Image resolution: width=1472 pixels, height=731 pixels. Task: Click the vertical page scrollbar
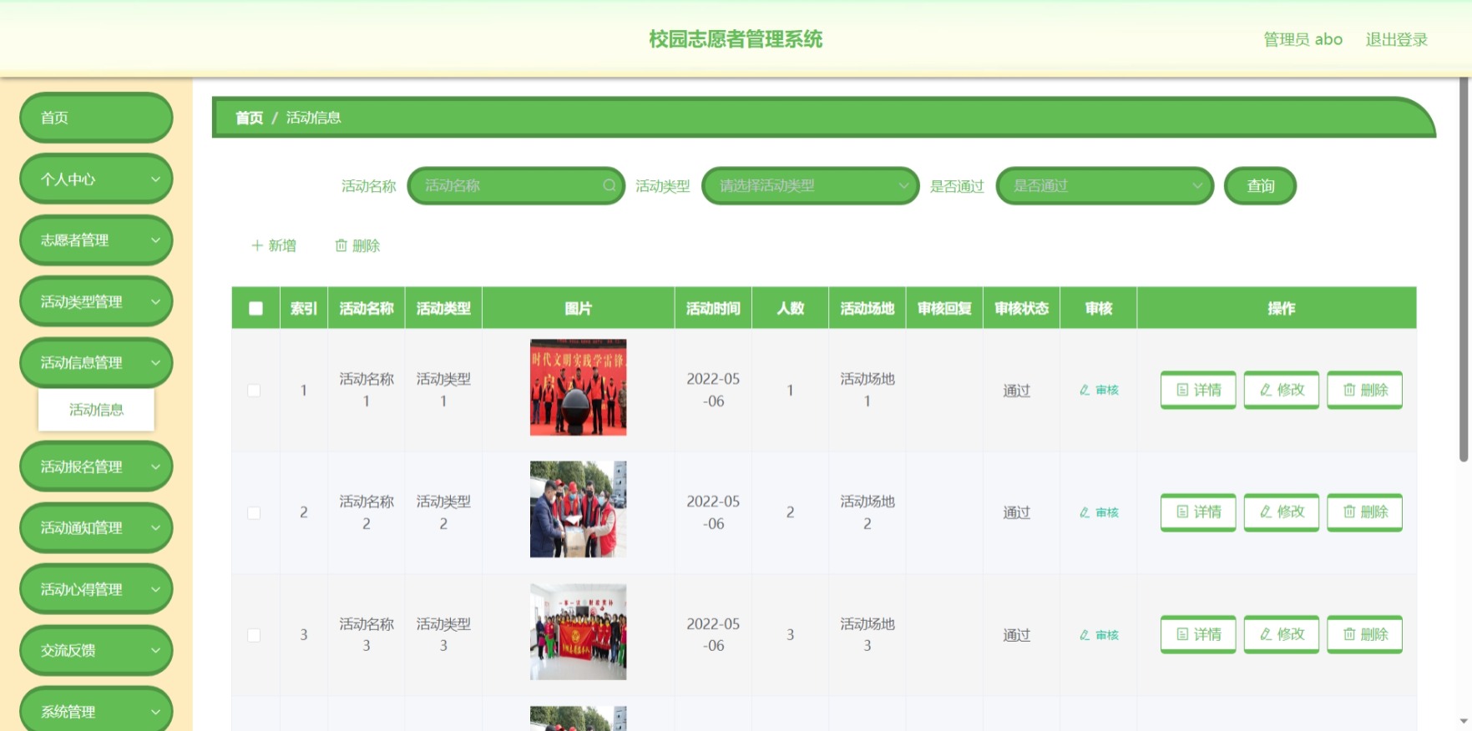(1463, 270)
